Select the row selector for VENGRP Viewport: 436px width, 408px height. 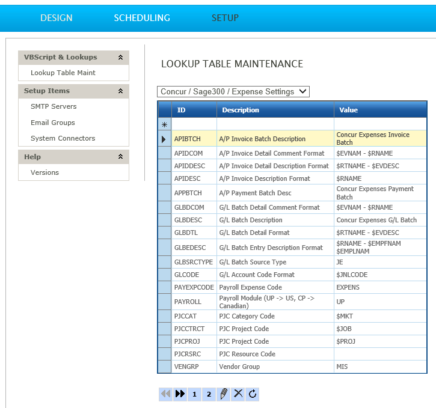tap(164, 367)
